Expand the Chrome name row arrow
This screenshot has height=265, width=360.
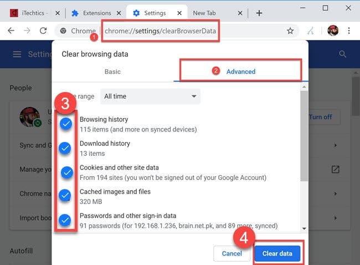[336, 193]
